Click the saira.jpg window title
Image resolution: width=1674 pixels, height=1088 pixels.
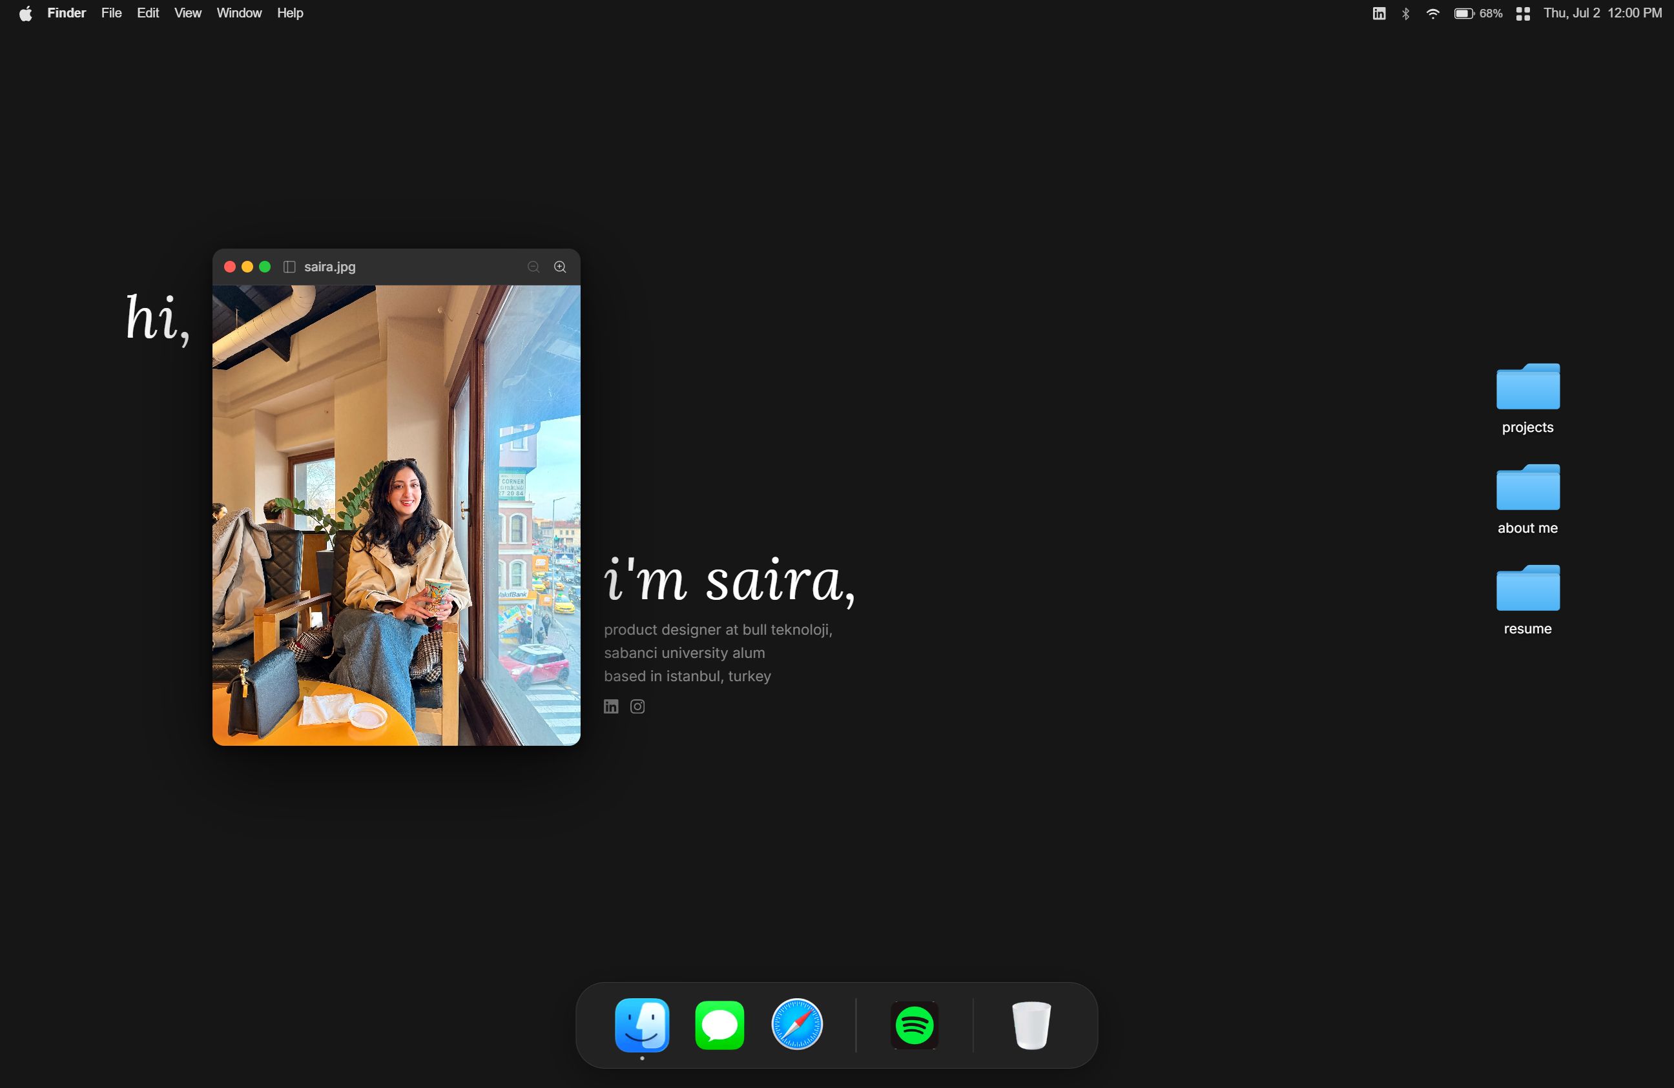point(330,267)
